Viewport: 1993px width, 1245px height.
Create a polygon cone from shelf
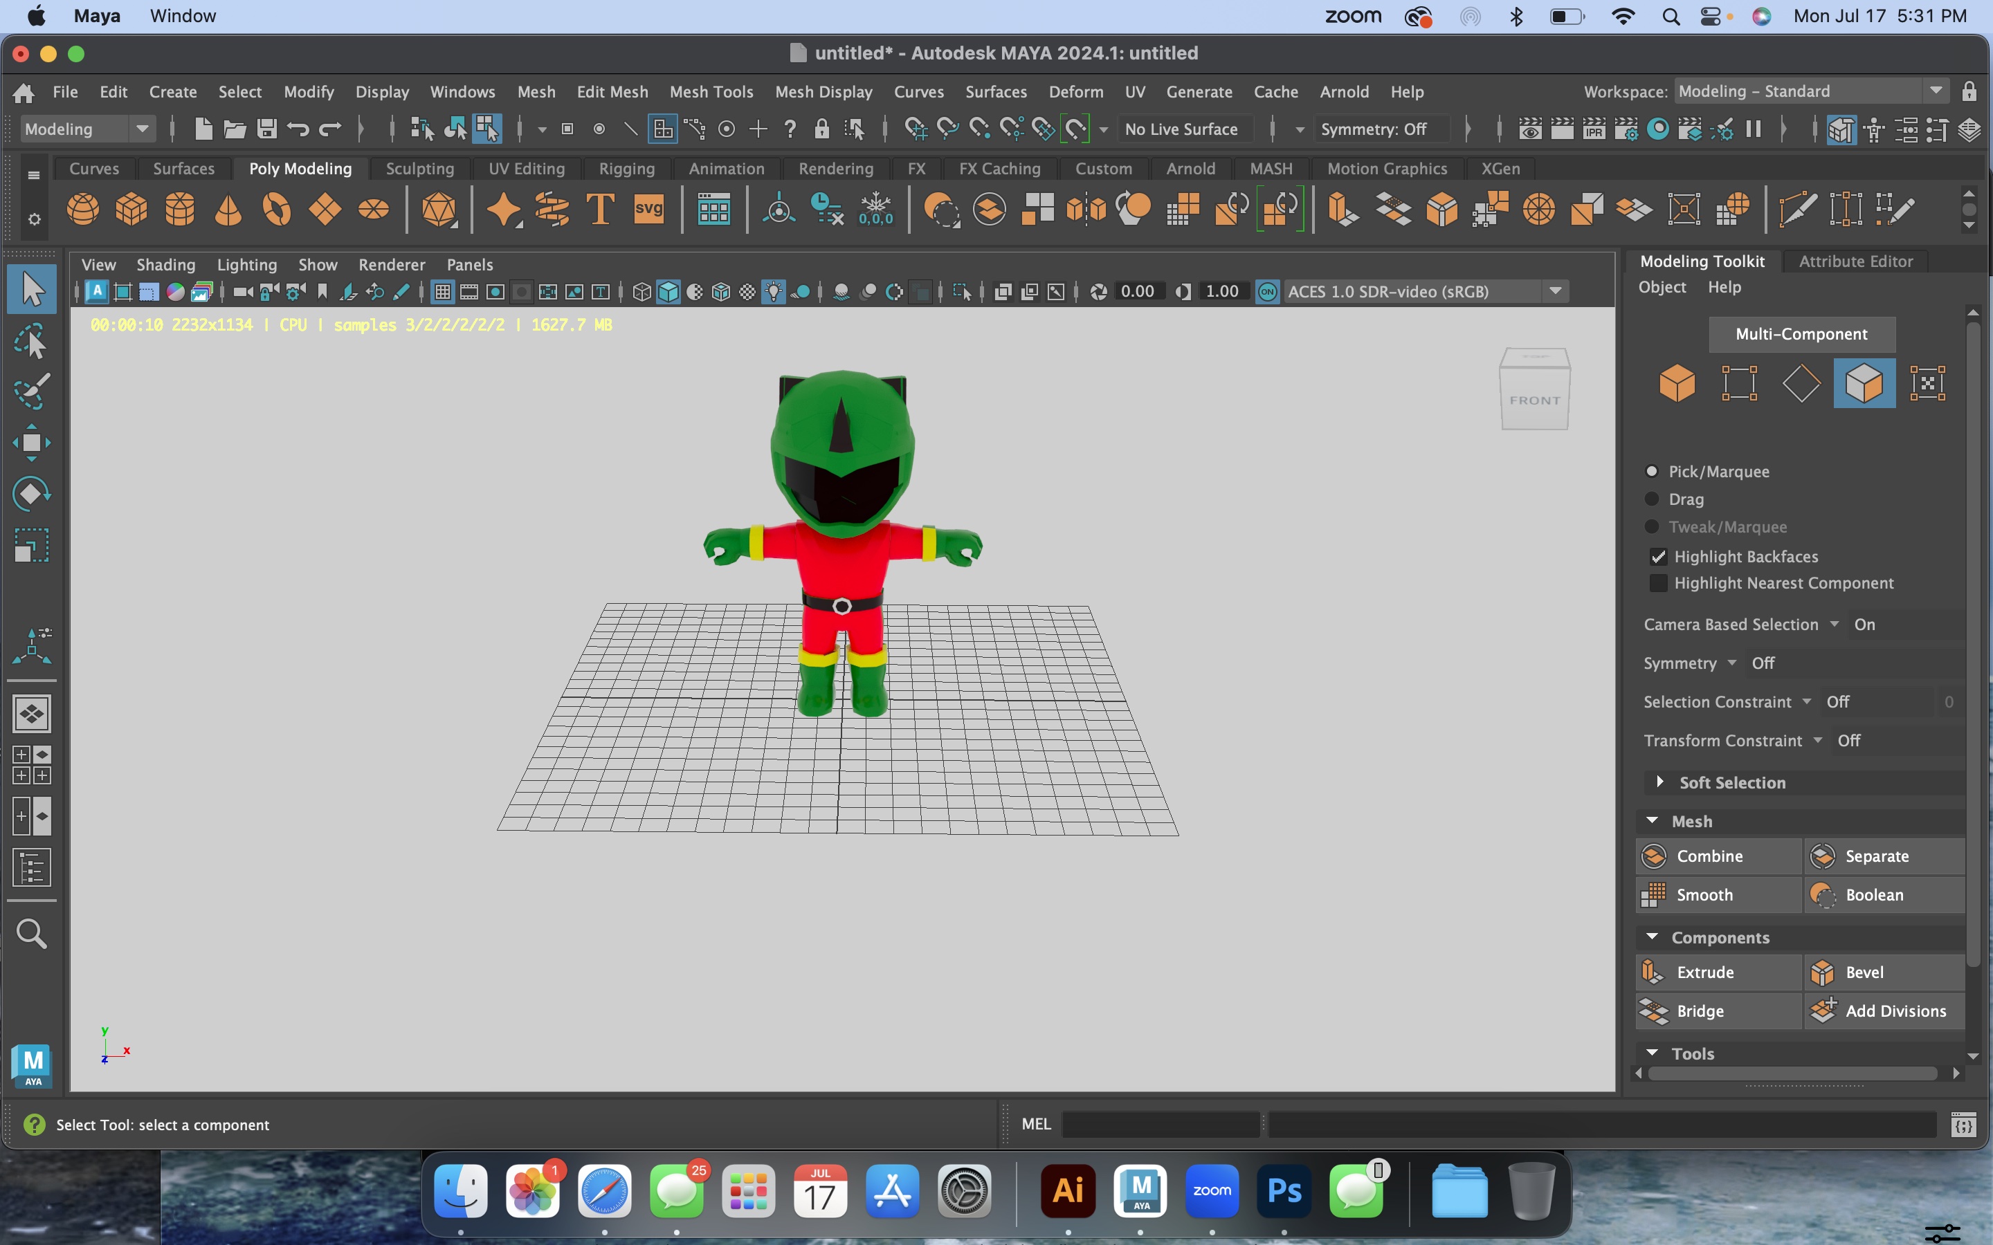point(228,209)
